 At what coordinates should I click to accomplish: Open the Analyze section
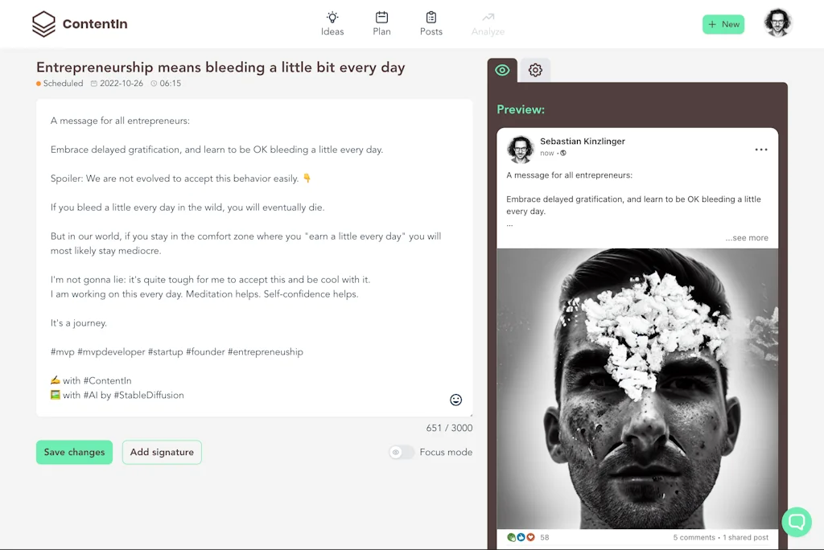(x=487, y=23)
